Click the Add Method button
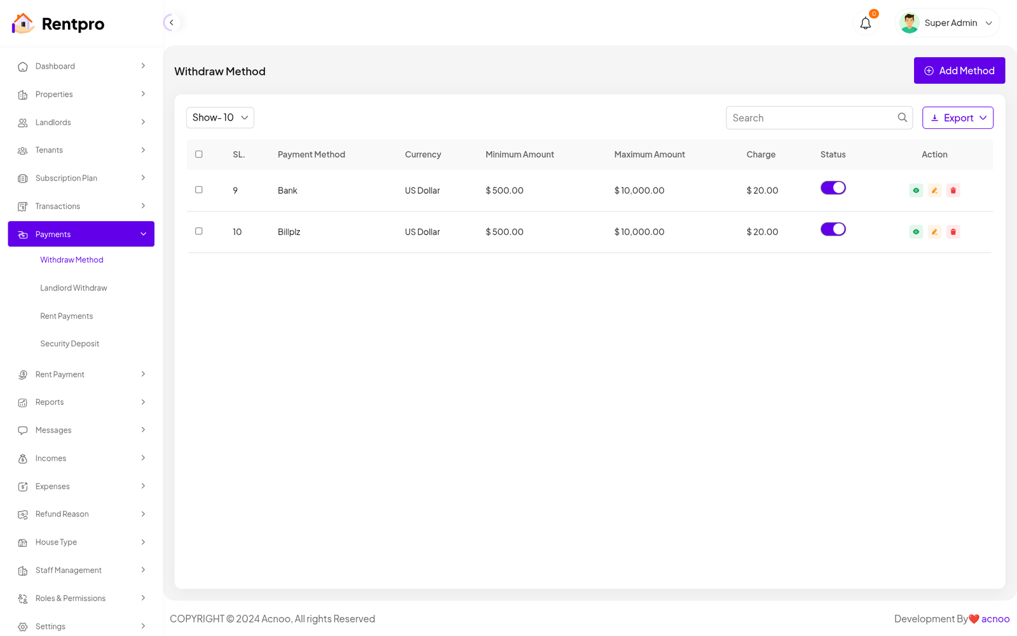 click(959, 71)
